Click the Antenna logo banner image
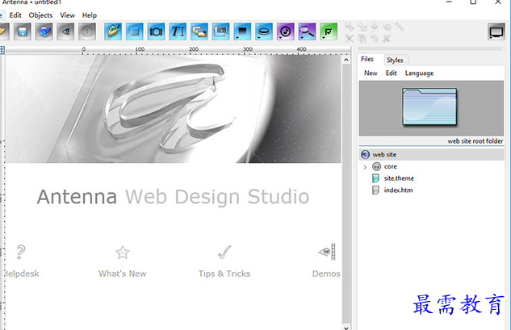 [173, 109]
